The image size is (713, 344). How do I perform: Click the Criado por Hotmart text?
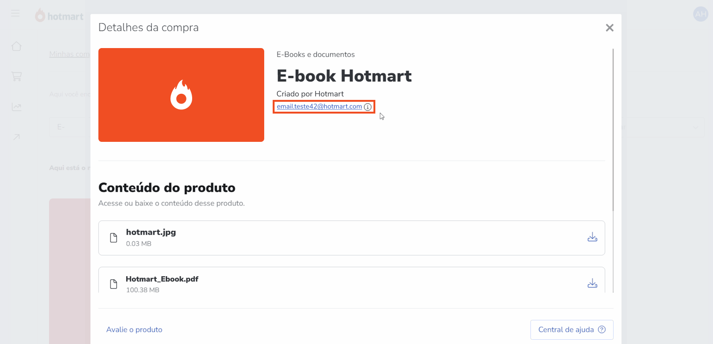tap(310, 94)
